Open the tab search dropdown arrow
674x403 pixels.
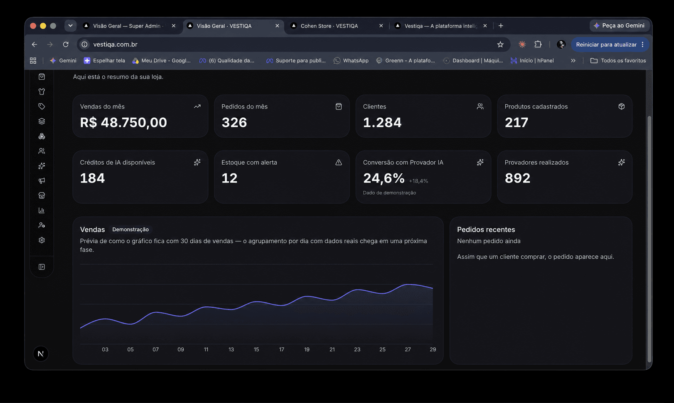(x=70, y=26)
